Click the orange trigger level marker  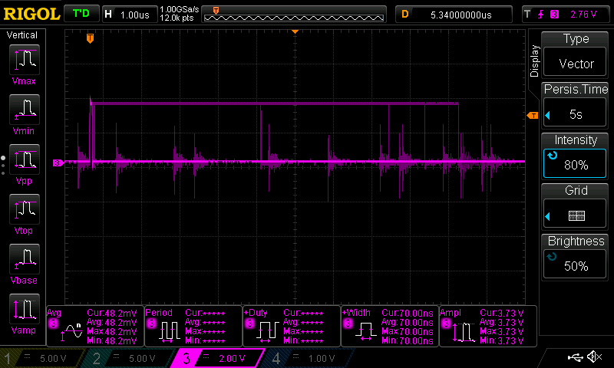[532, 116]
